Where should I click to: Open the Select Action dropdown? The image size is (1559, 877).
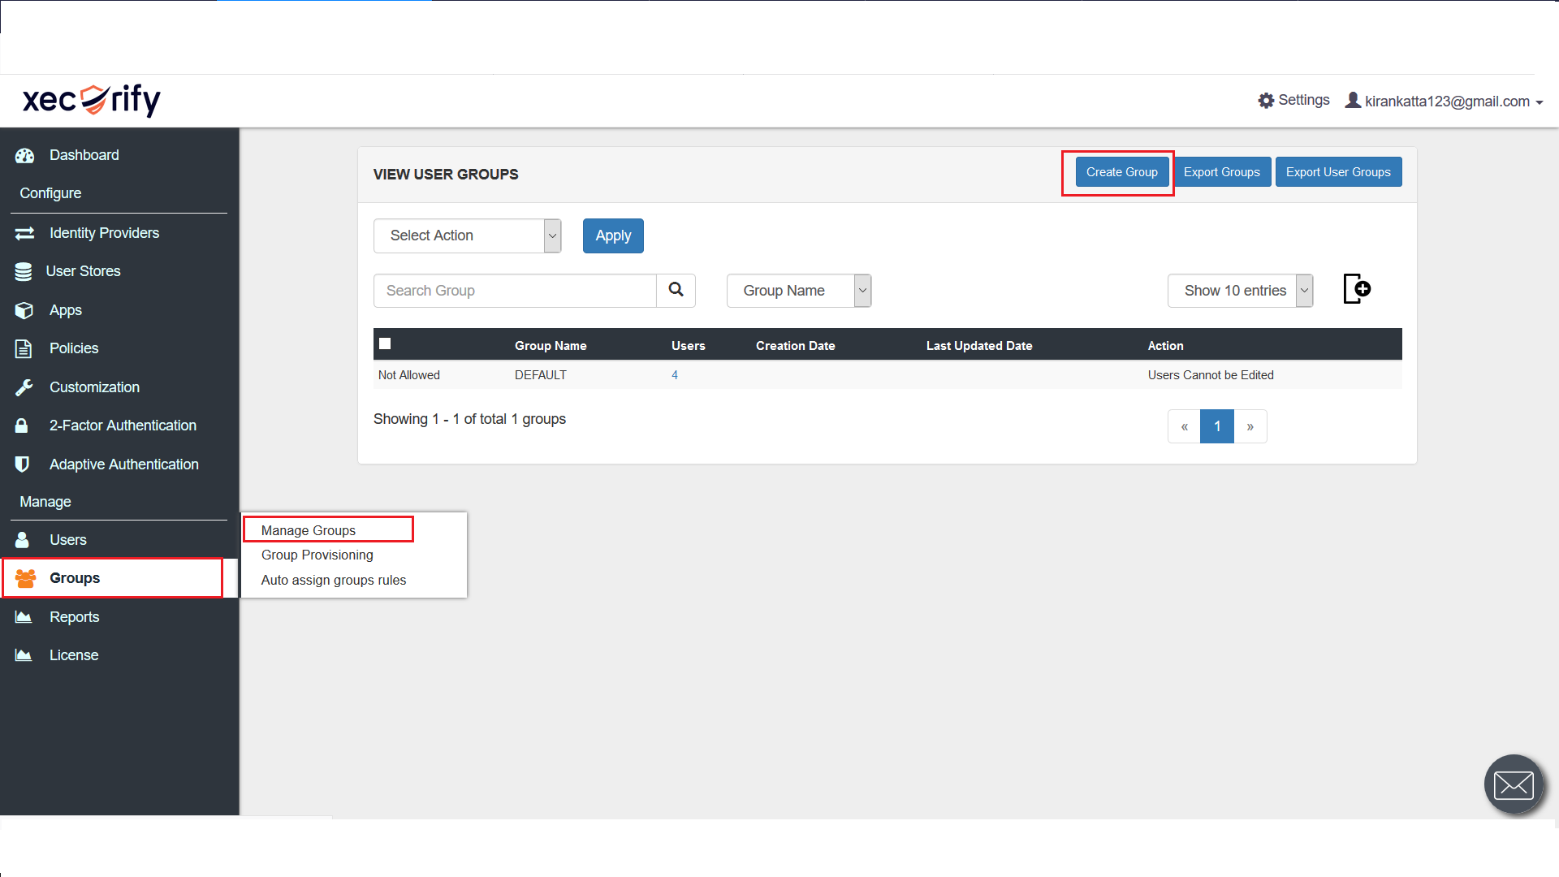pyautogui.click(x=467, y=235)
